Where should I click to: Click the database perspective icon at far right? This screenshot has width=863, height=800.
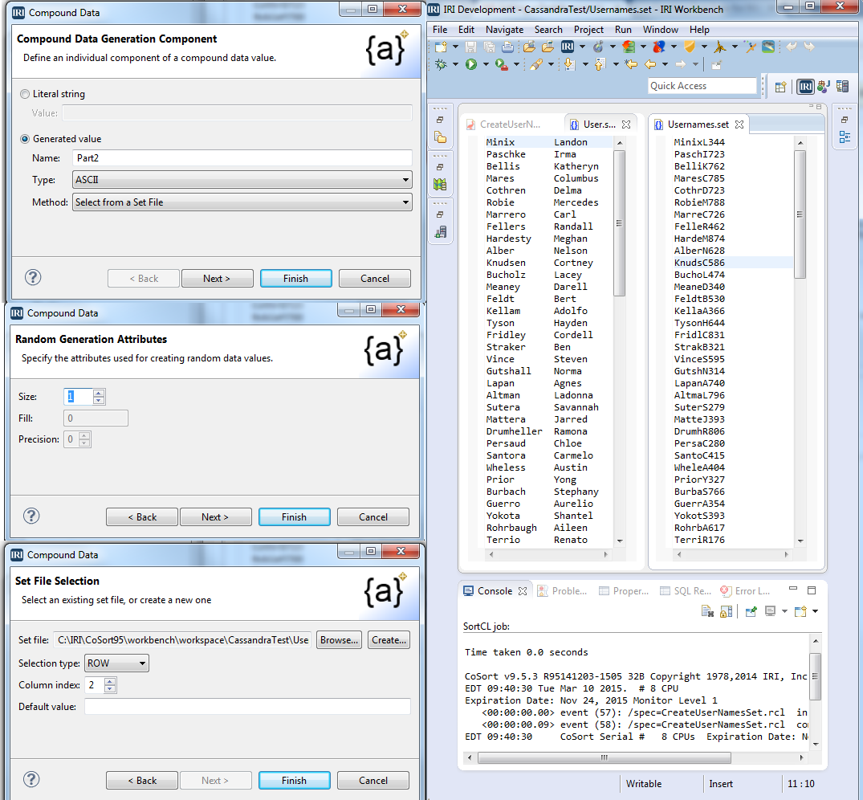pos(842,87)
